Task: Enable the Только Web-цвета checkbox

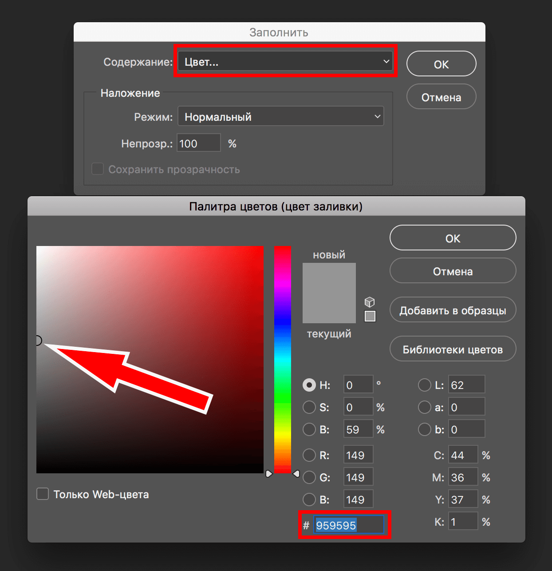Action: tap(43, 494)
